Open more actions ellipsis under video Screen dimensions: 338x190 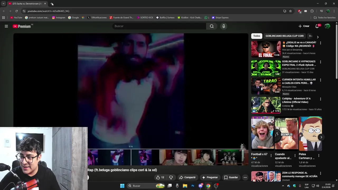245,177
